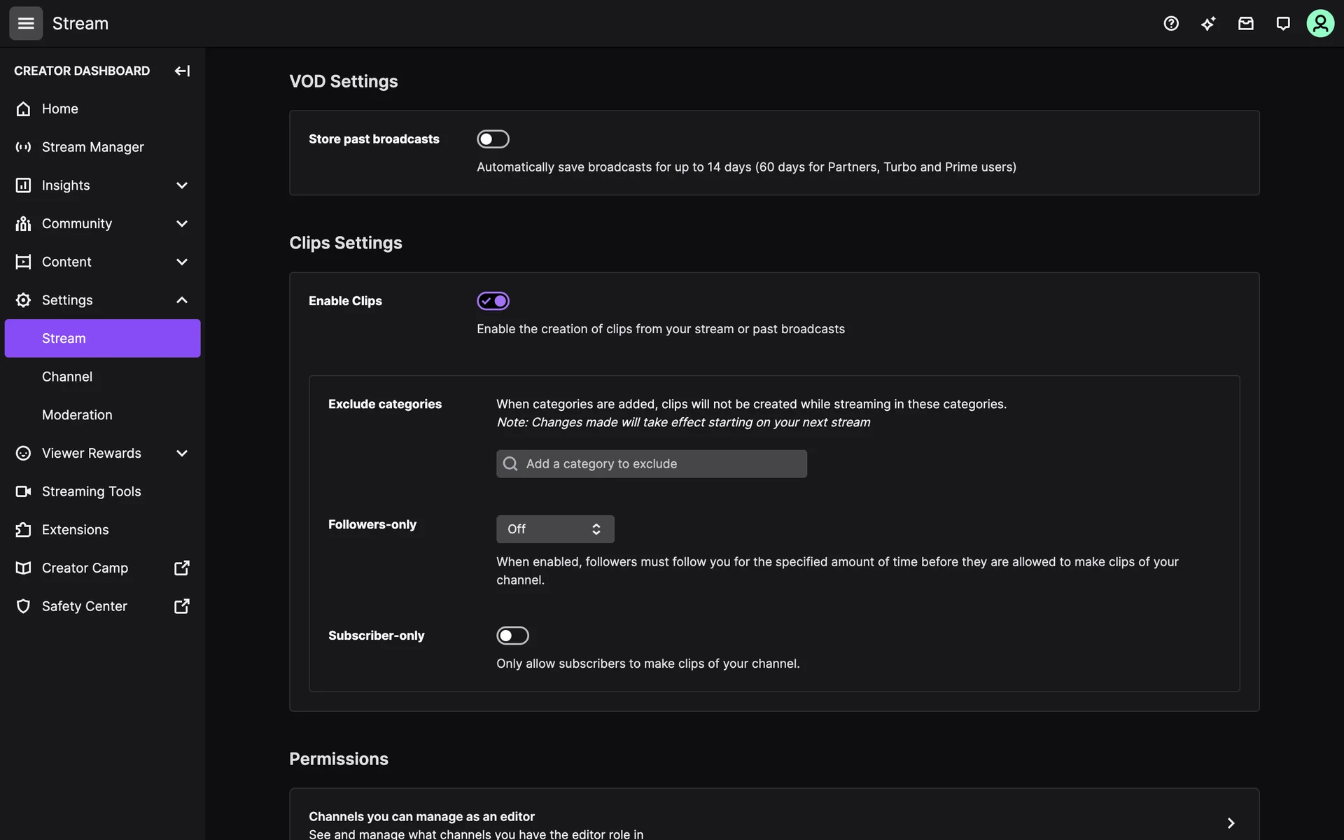Turn on Subscriber-only clips toggle
This screenshot has height=840, width=1344.
point(512,636)
